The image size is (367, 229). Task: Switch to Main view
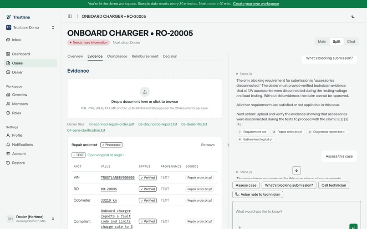(322, 42)
